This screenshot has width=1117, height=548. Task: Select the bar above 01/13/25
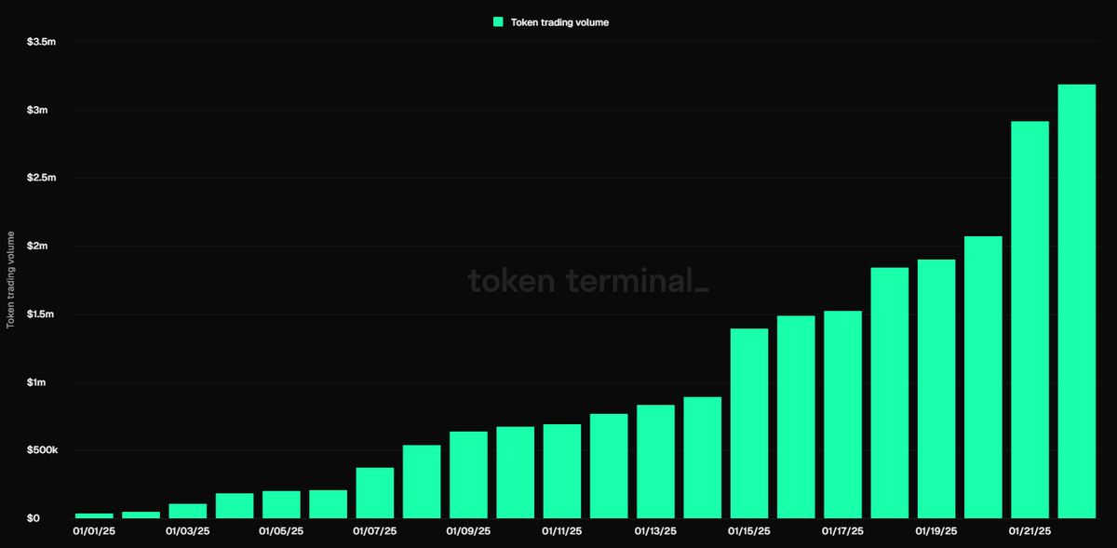(655, 461)
